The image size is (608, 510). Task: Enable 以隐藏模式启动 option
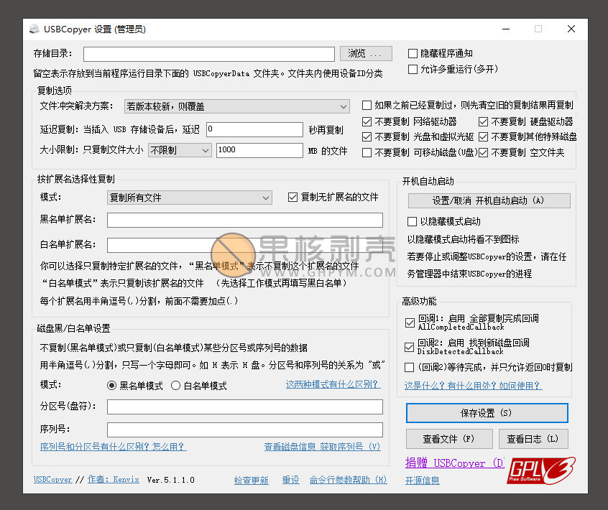[411, 221]
